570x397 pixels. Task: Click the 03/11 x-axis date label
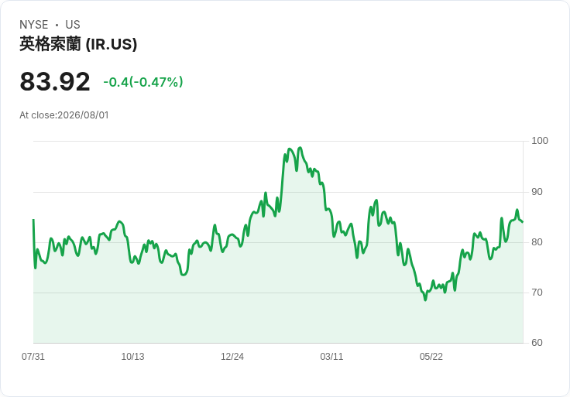click(331, 357)
